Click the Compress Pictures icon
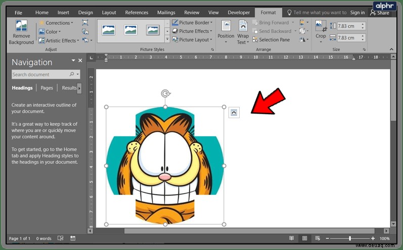403x250 pixels. click(85, 23)
